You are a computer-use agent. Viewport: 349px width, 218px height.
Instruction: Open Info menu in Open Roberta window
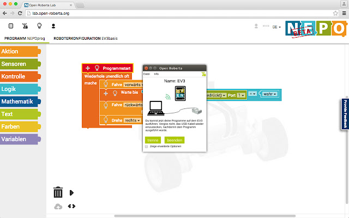coord(157,74)
